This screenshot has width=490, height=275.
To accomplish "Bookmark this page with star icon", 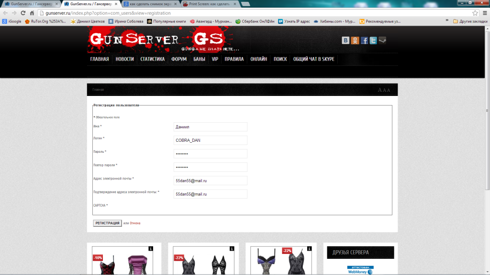I will pyautogui.click(x=475, y=13).
